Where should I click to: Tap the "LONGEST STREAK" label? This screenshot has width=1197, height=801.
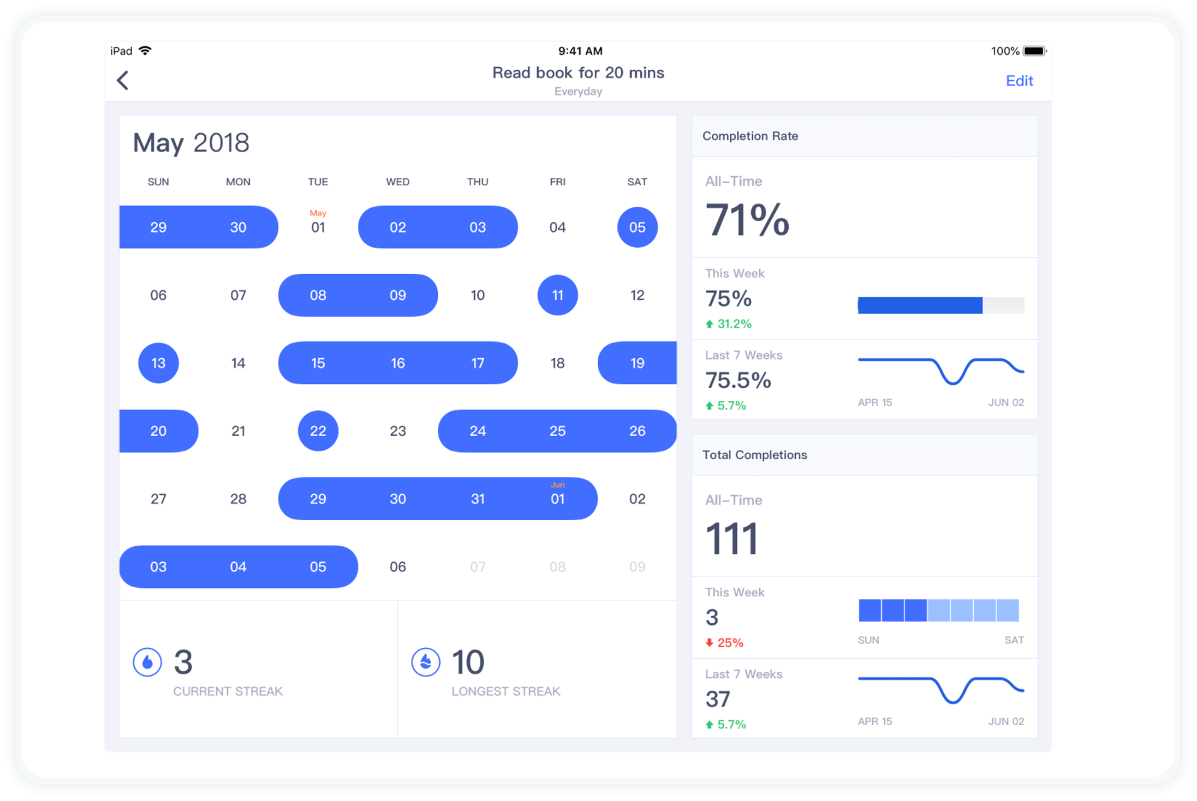[505, 691]
